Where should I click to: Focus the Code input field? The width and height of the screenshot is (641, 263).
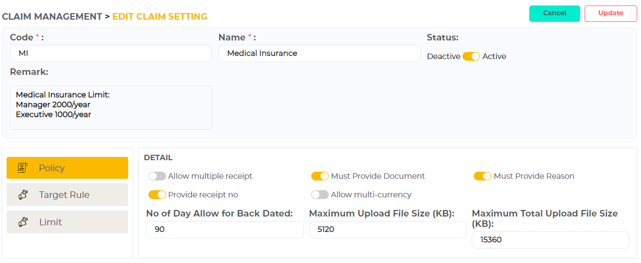tap(111, 54)
